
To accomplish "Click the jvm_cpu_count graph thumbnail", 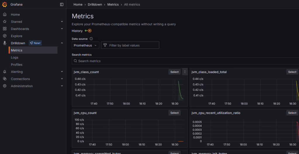I will (x=130, y=132).
